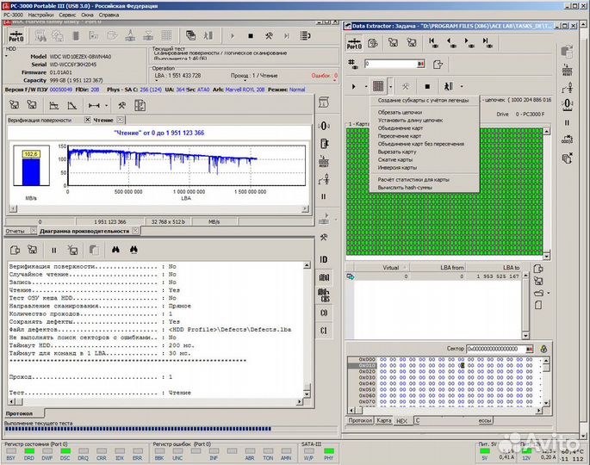Select Расчёт статистики для карты menu item

tap(413, 179)
